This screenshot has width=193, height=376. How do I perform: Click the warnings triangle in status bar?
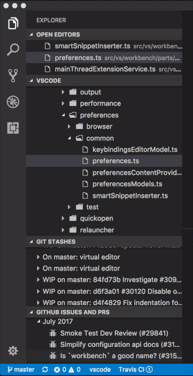(71, 370)
